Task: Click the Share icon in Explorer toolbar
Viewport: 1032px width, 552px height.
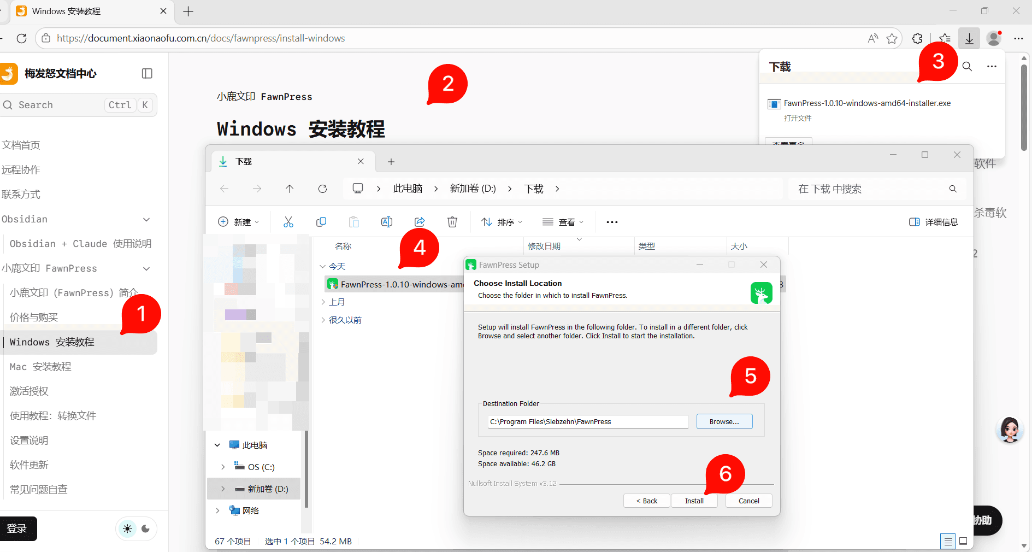Action: click(420, 222)
